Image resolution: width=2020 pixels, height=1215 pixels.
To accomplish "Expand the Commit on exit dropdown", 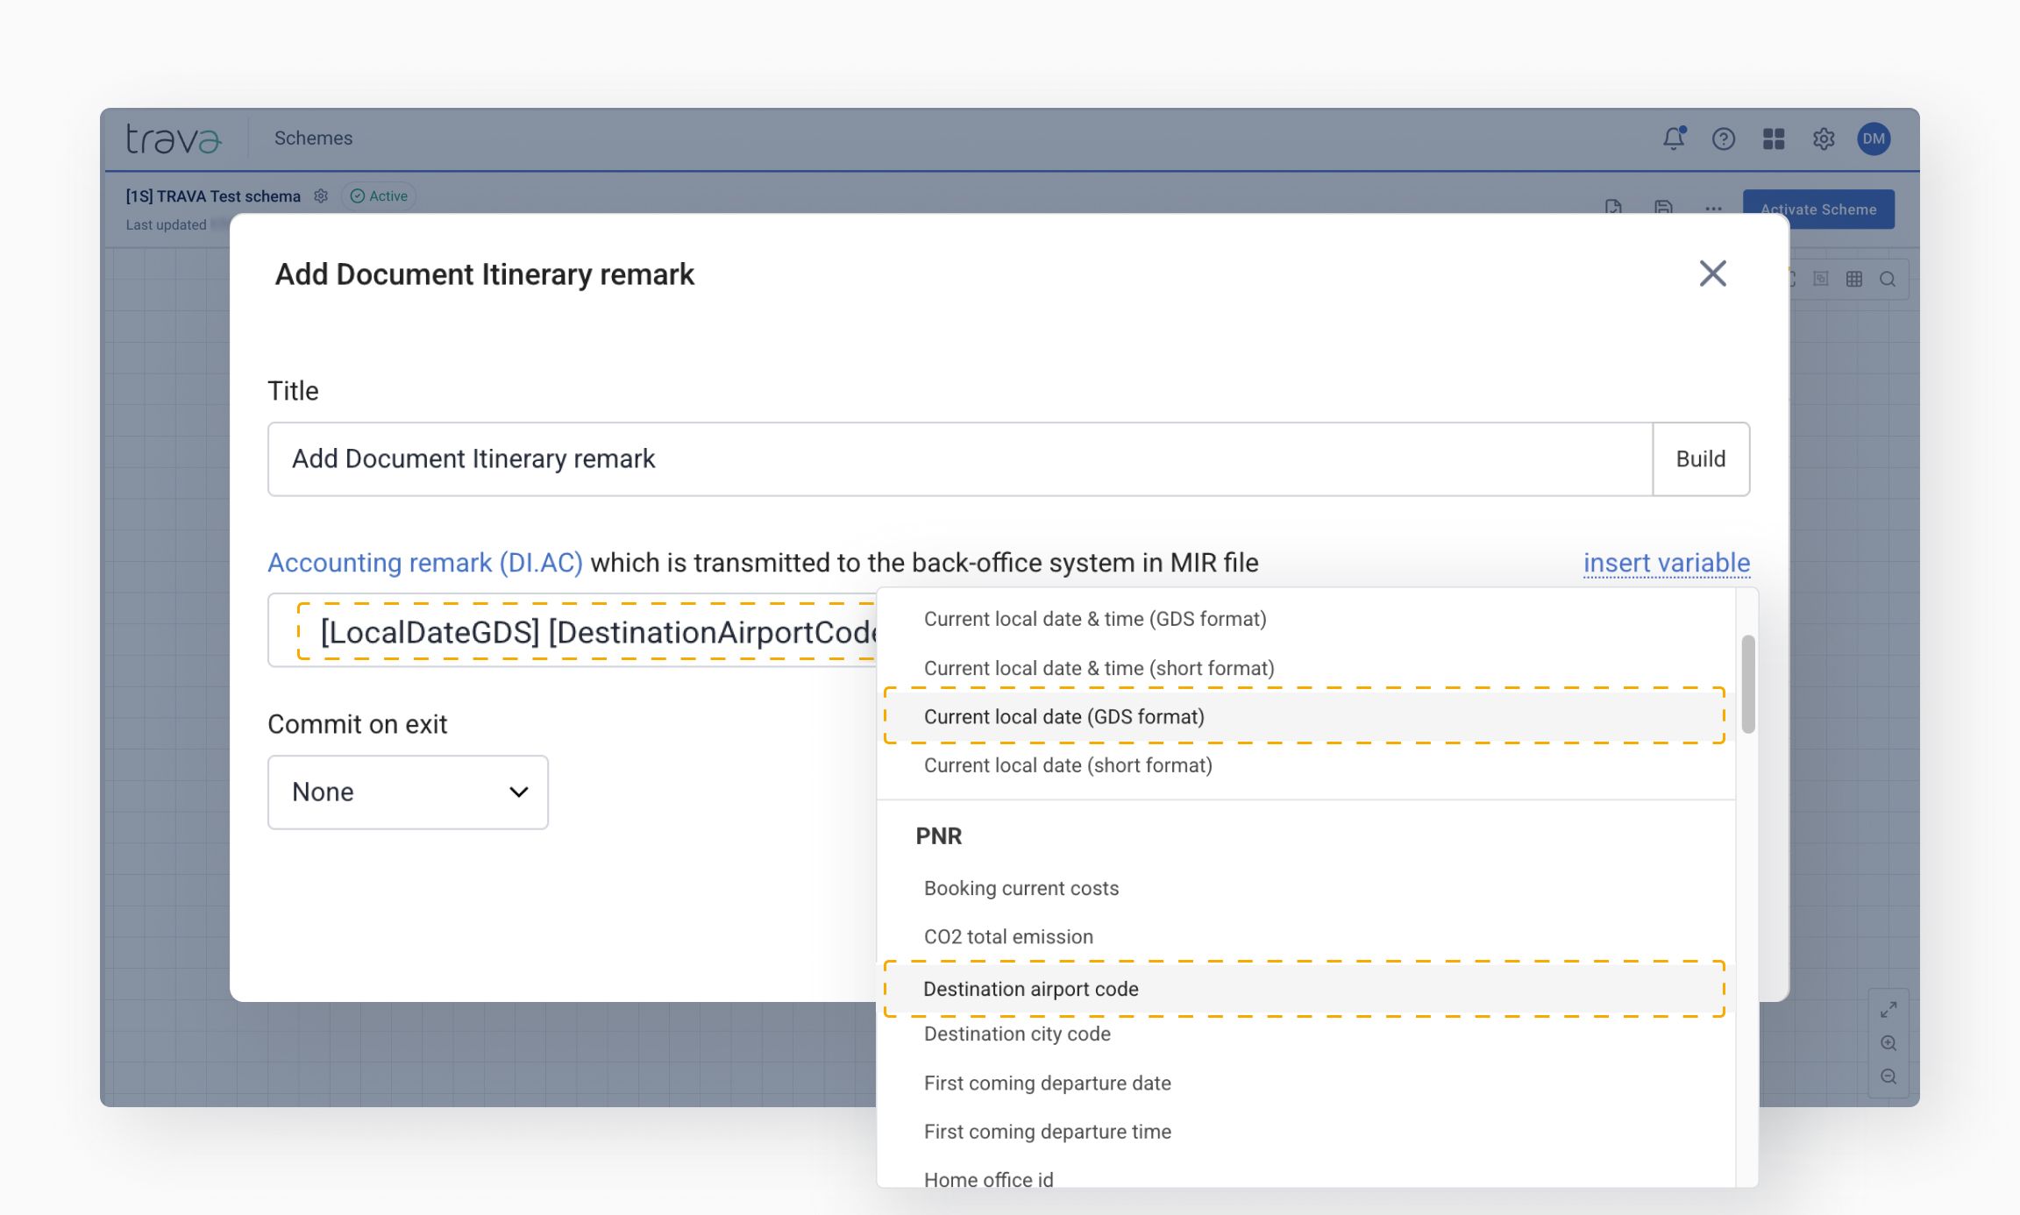I will pyautogui.click(x=408, y=792).
